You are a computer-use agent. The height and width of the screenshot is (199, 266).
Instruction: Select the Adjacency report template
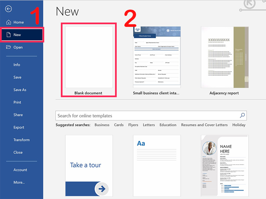pyautogui.click(x=225, y=57)
